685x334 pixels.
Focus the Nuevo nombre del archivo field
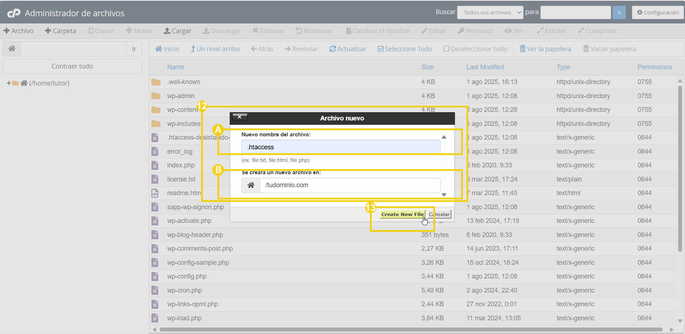(x=341, y=147)
